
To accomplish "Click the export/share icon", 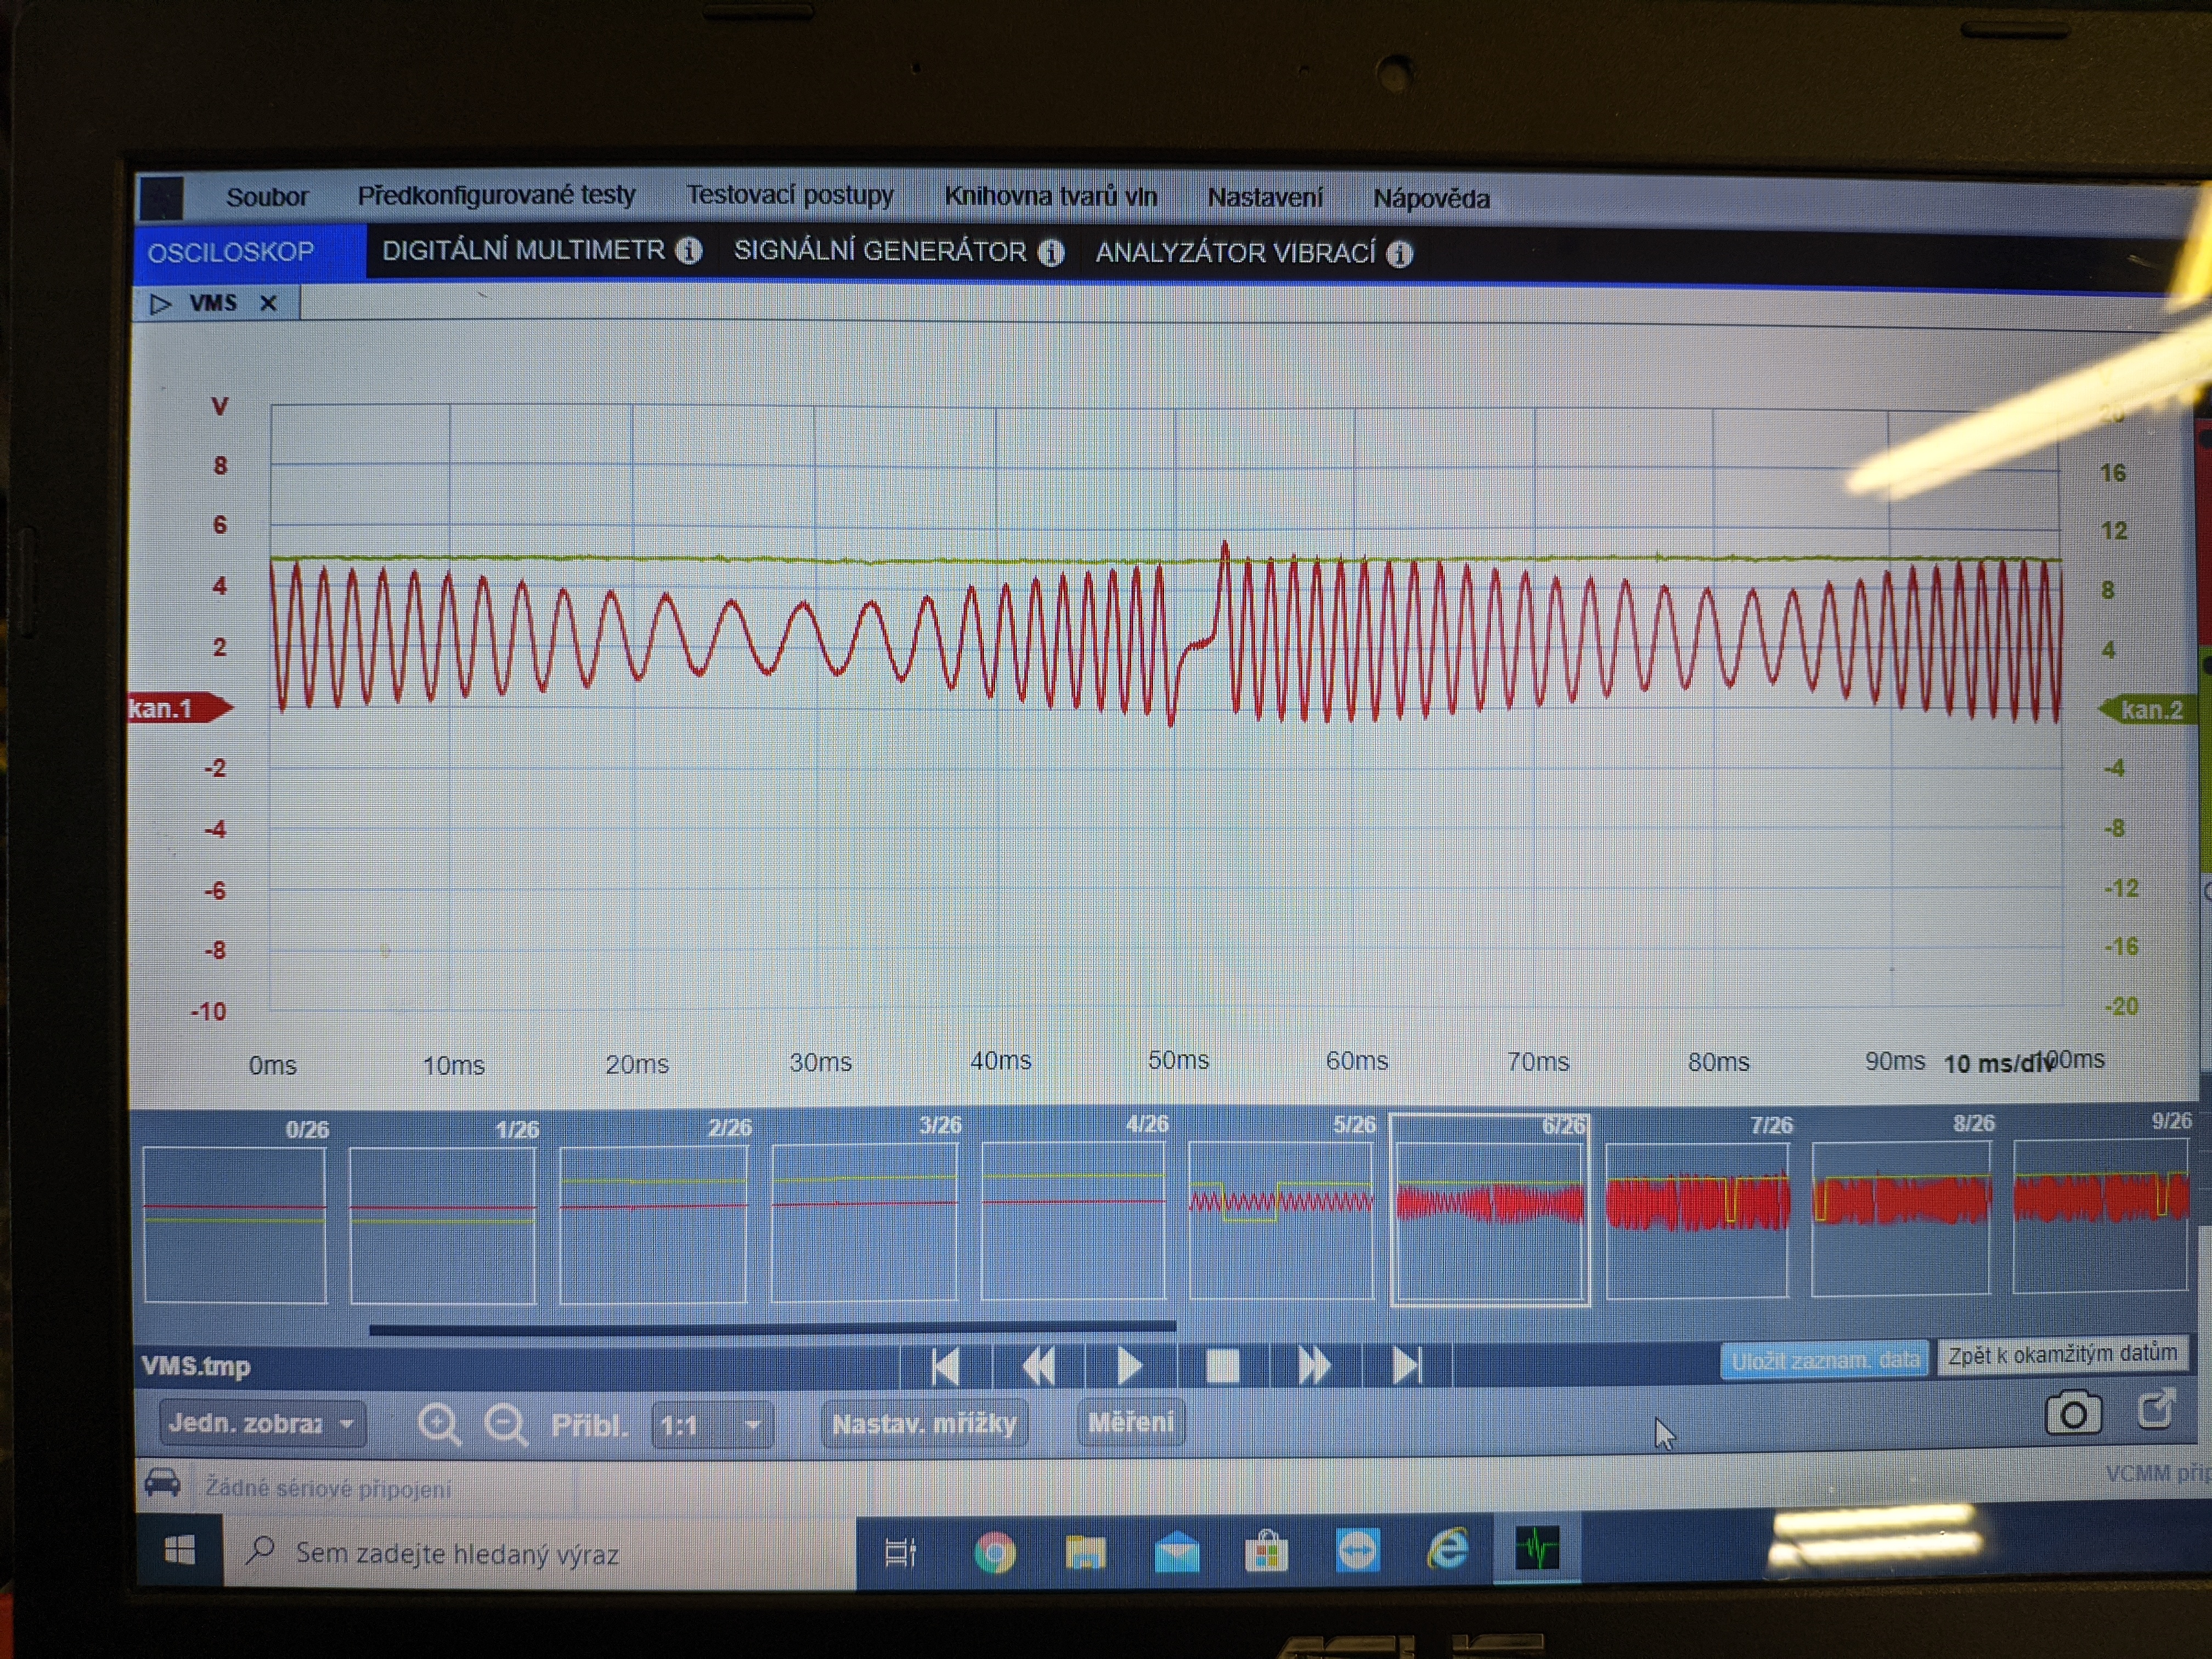I will (2156, 1410).
